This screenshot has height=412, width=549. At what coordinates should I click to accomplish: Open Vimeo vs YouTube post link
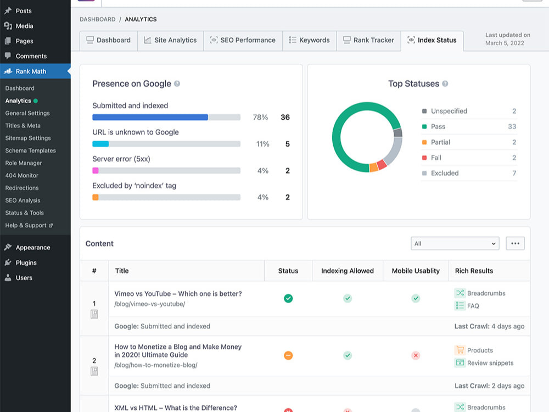[x=178, y=293]
